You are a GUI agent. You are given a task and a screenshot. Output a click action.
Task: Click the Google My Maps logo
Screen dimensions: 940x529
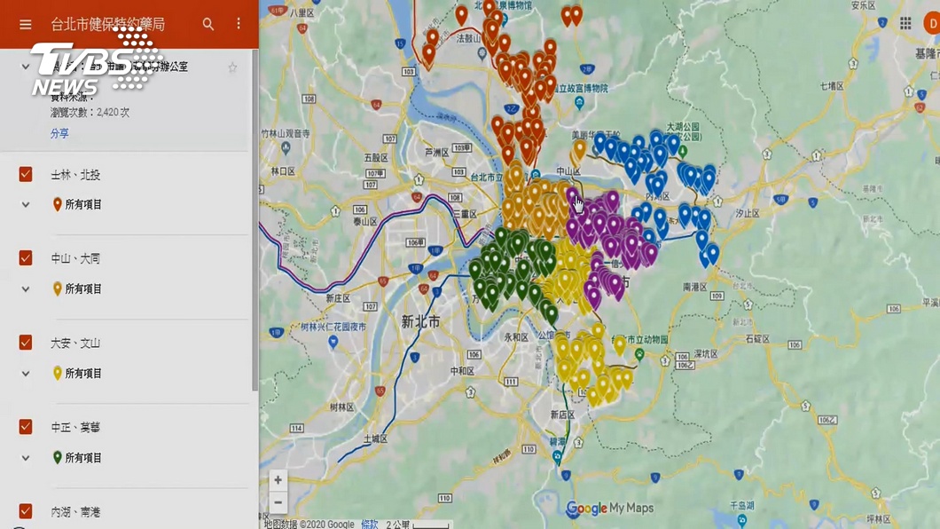point(610,509)
